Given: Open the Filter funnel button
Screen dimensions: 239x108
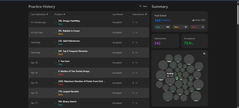Looking at the screenshot, I should [x=143, y=6].
